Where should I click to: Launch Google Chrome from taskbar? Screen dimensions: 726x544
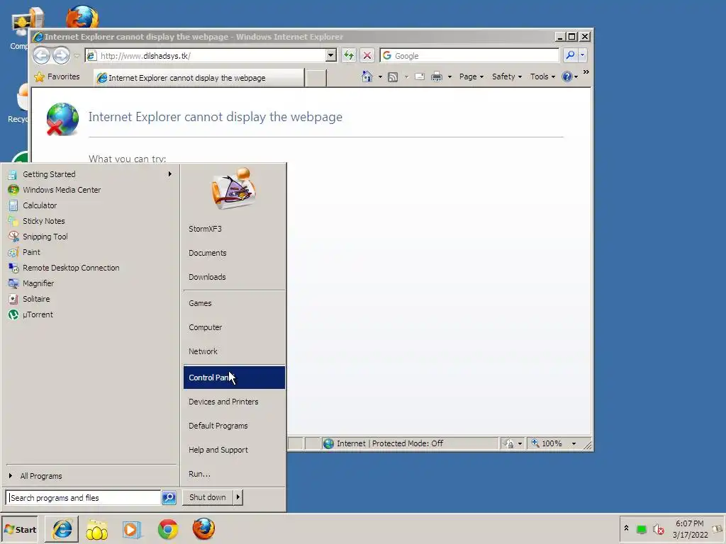pyautogui.click(x=167, y=530)
